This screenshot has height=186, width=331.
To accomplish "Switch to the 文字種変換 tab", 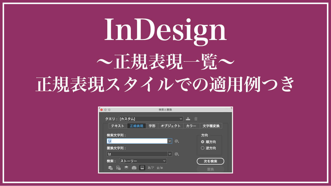I will [x=211, y=126].
